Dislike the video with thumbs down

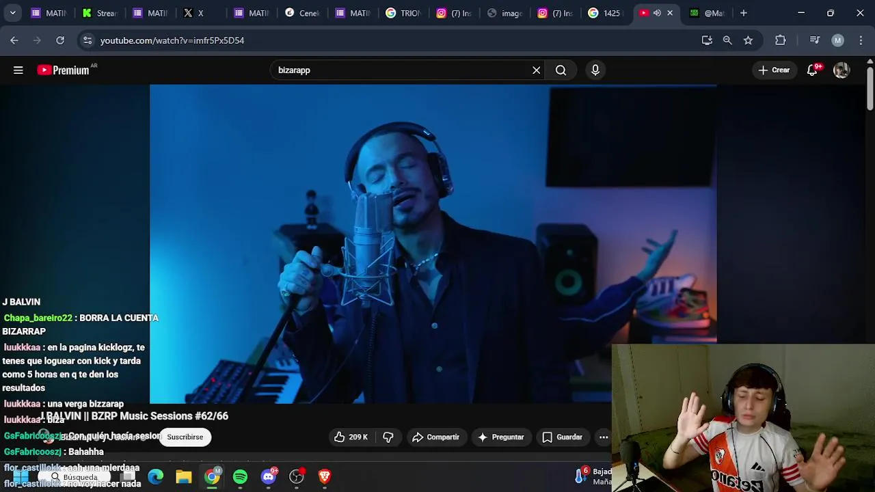(x=388, y=437)
